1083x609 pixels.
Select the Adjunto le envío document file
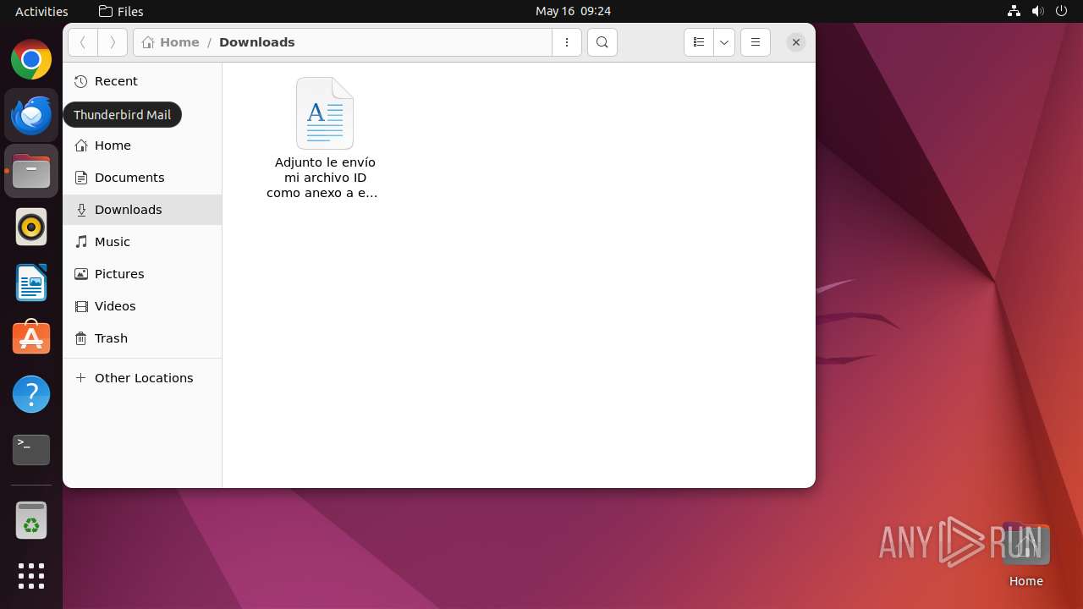pyautogui.click(x=325, y=113)
